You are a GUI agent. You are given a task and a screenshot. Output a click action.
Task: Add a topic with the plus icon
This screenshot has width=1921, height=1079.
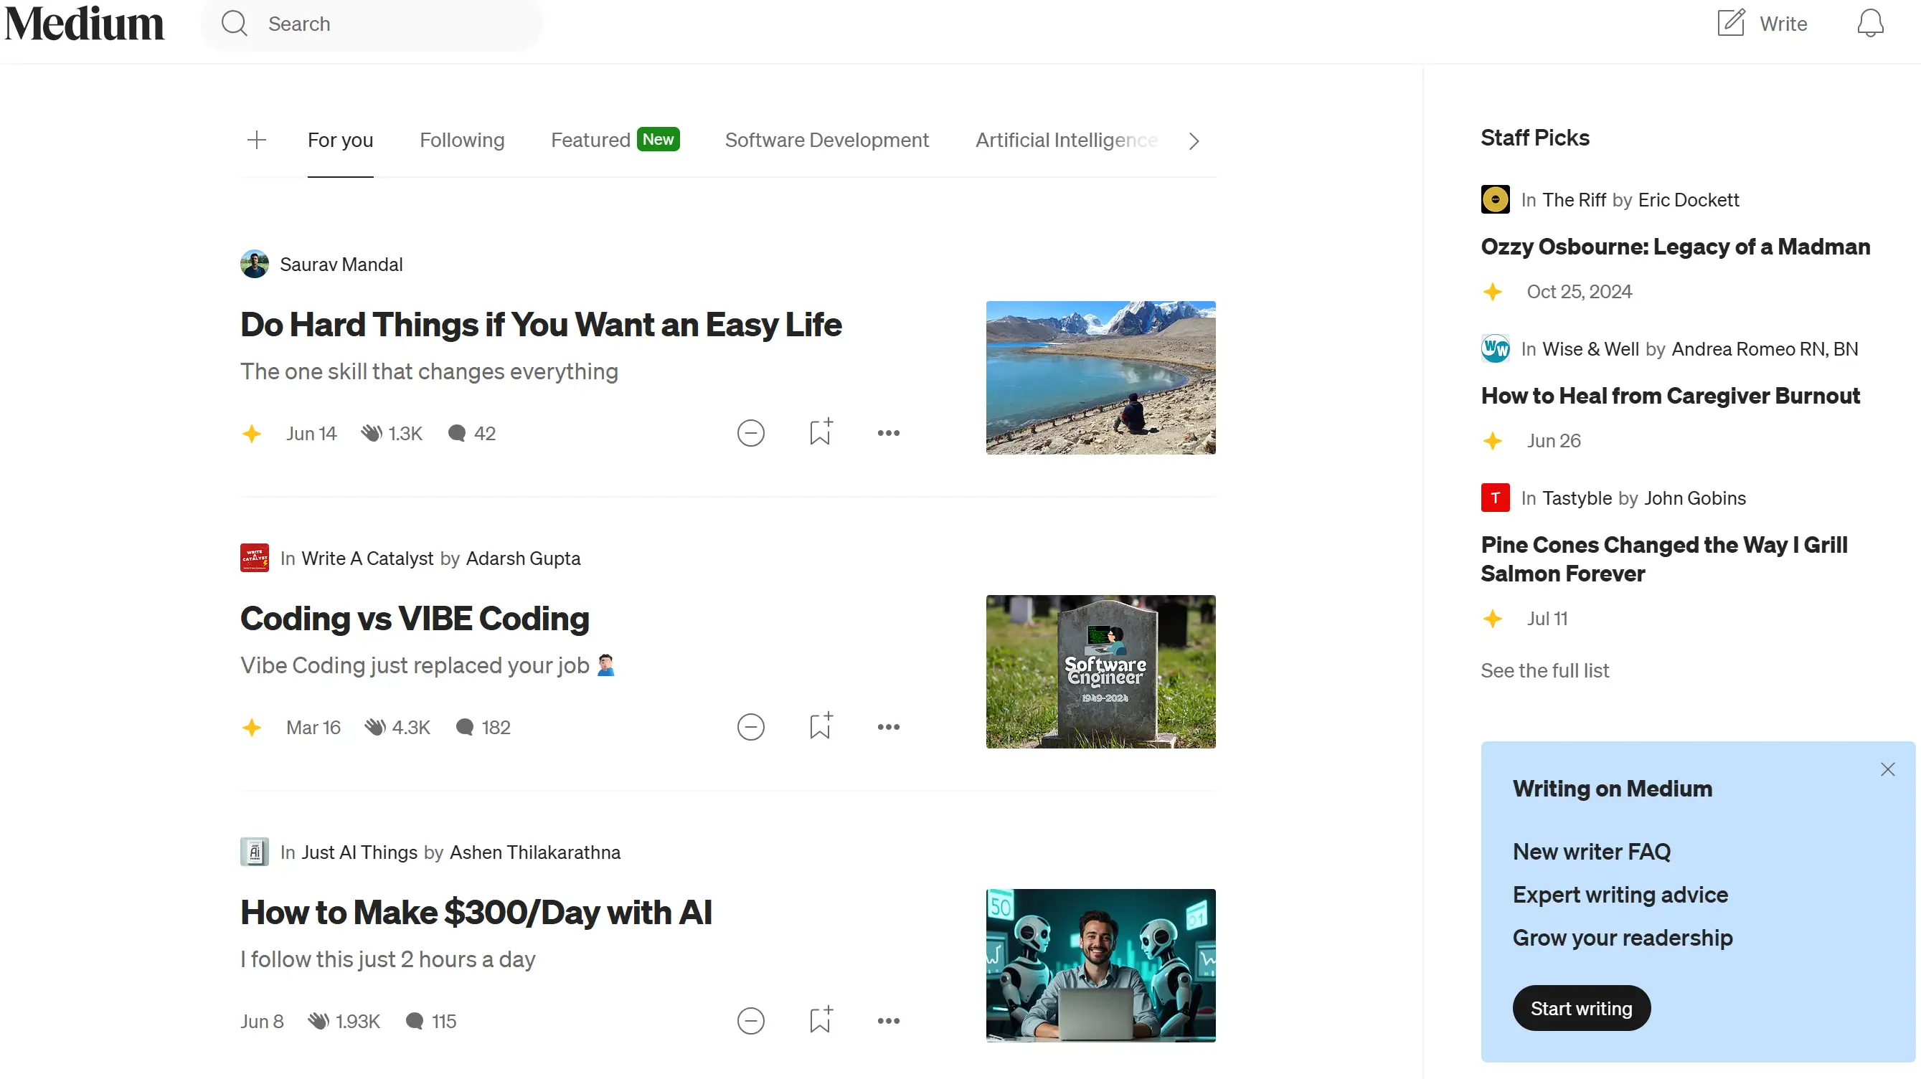pyautogui.click(x=257, y=140)
